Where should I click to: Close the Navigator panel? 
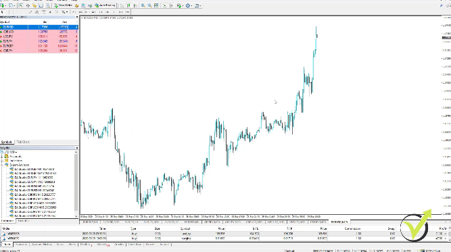(77, 148)
